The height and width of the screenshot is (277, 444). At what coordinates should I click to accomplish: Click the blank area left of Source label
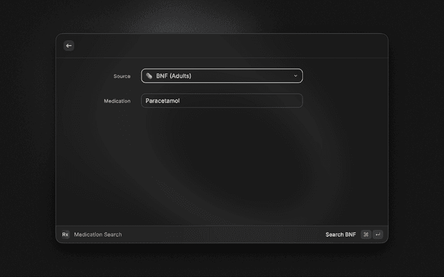(83, 76)
